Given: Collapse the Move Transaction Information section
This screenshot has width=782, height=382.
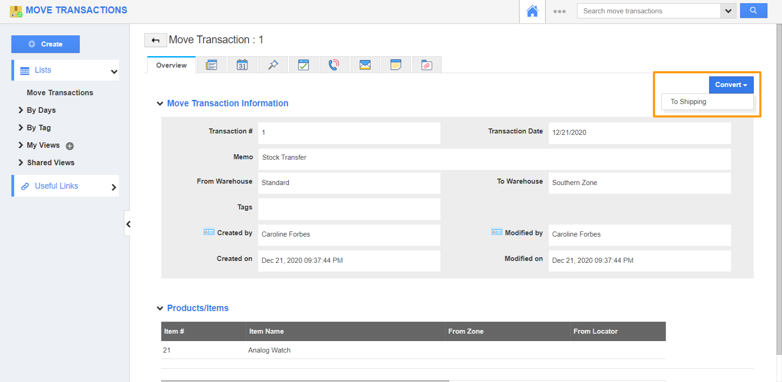Looking at the screenshot, I should click(x=160, y=104).
